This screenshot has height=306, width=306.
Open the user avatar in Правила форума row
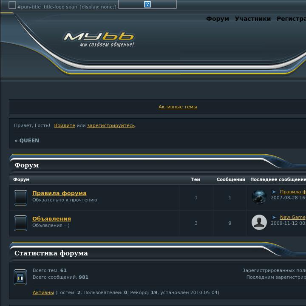(x=259, y=197)
